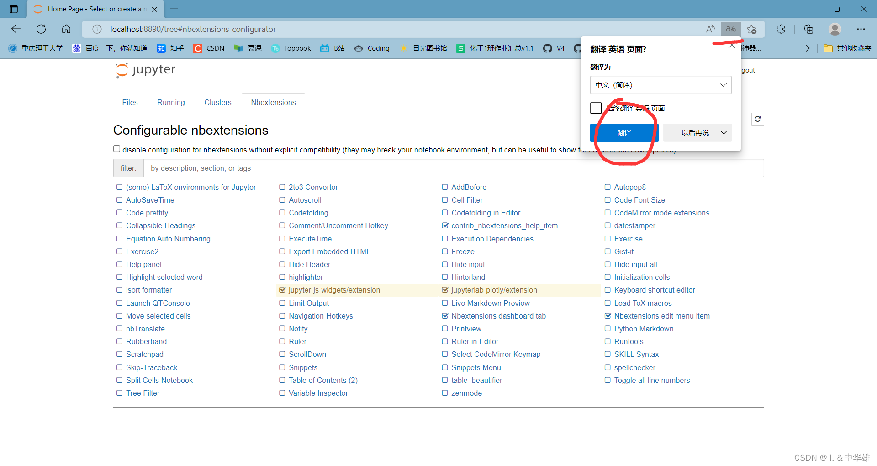Screen dimensions: 877x466
Task: Click the tab actions icon at top-left
Action: click(x=14, y=9)
